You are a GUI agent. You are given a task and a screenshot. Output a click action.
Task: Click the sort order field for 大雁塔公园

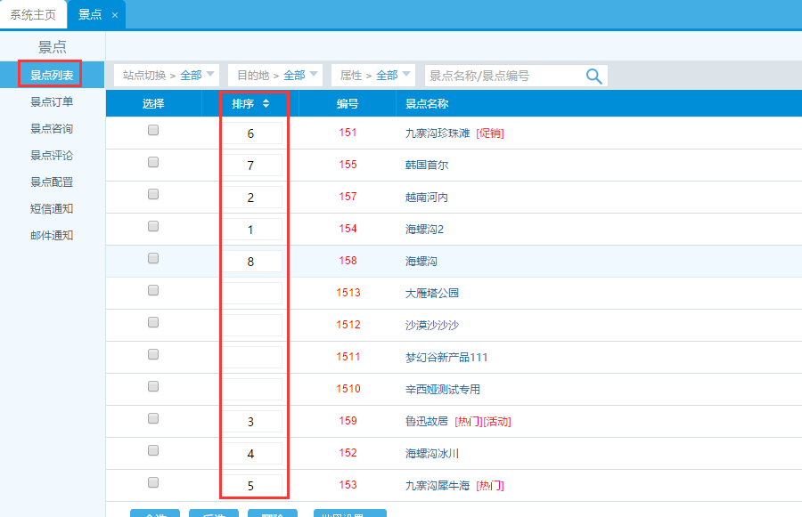[251, 294]
